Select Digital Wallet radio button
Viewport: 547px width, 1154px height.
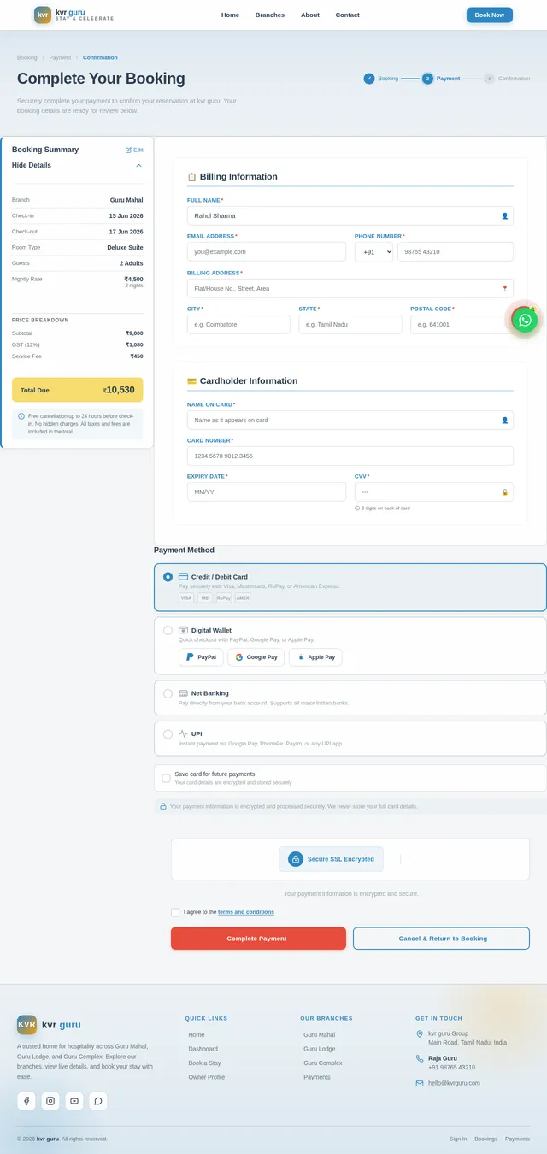click(168, 631)
